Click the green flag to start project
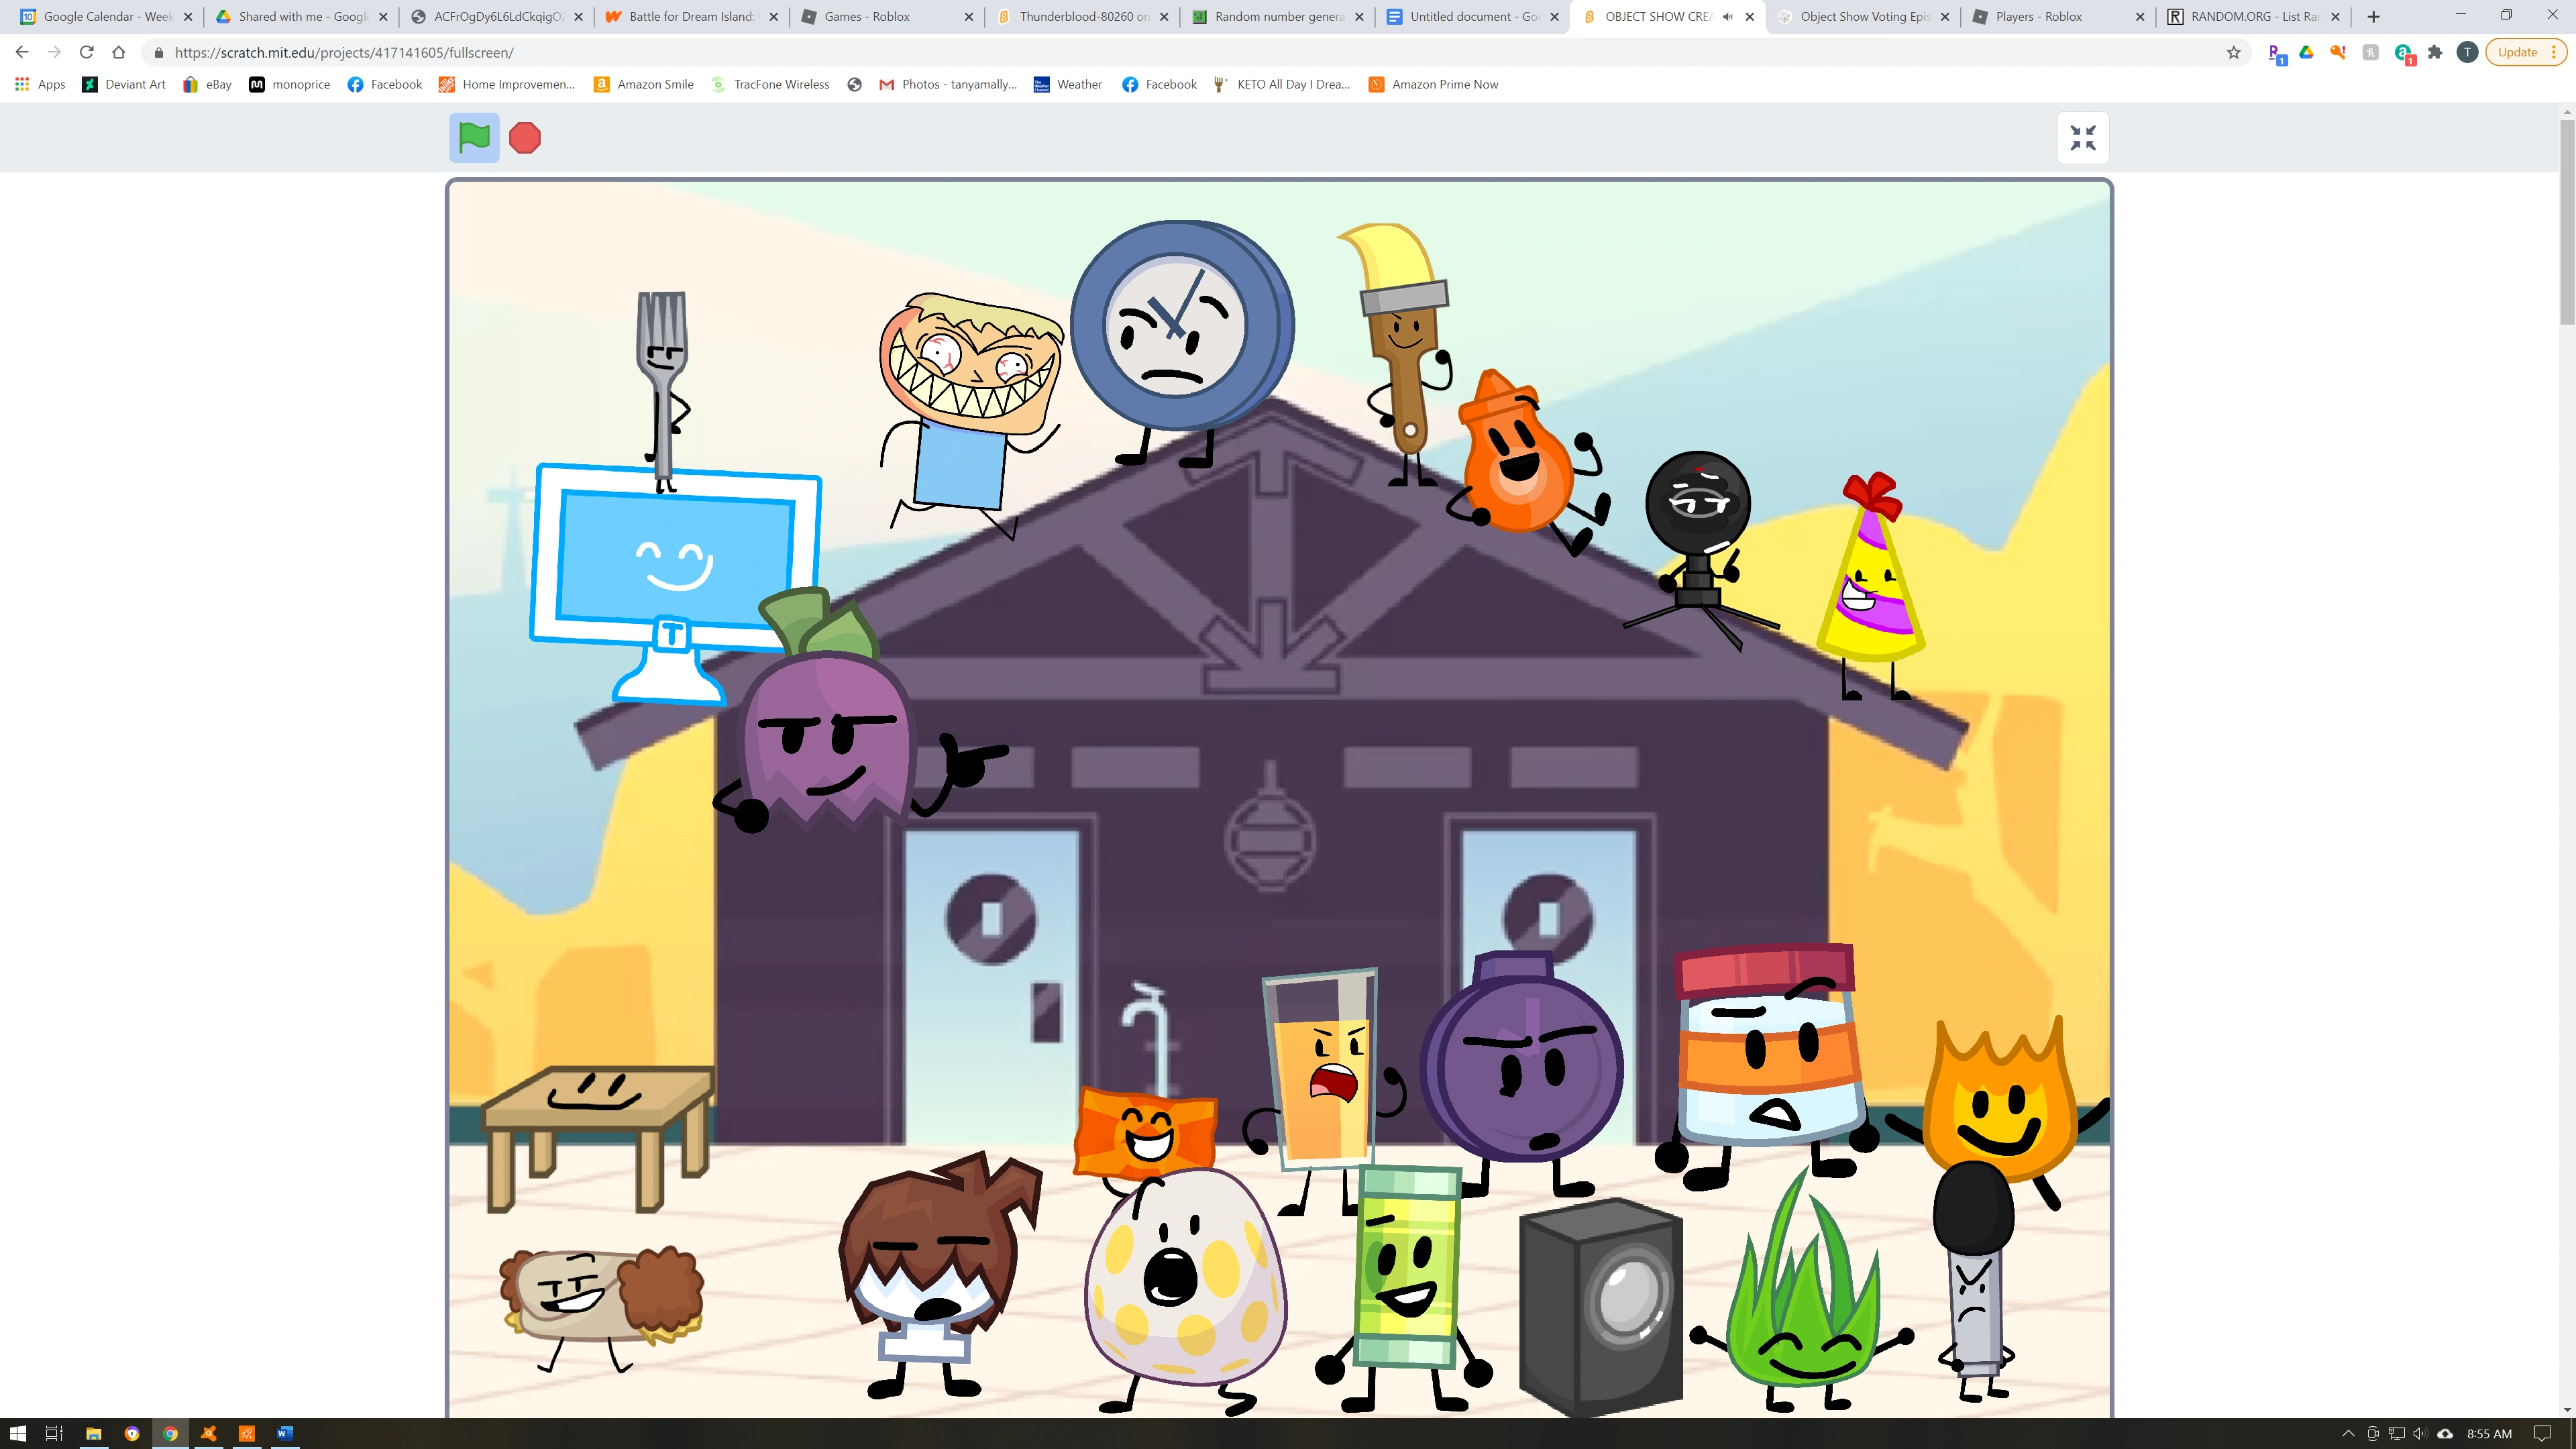The height and width of the screenshot is (1449, 2576). tap(474, 138)
